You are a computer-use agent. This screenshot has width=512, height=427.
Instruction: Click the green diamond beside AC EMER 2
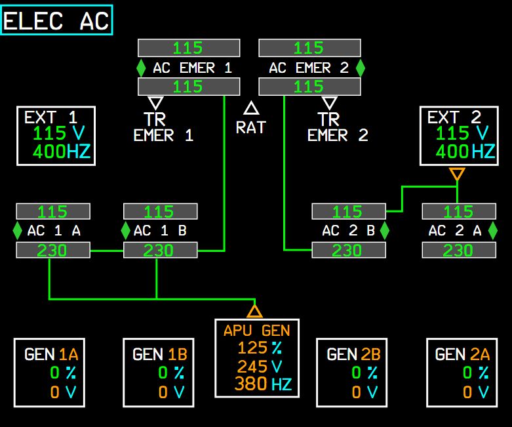tap(360, 68)
